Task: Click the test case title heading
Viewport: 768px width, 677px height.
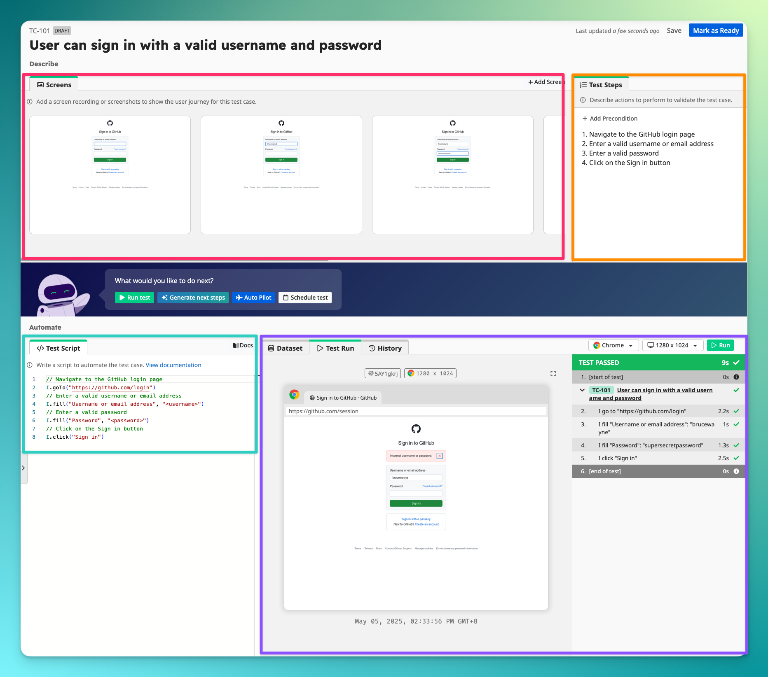Action: [206, 45]
